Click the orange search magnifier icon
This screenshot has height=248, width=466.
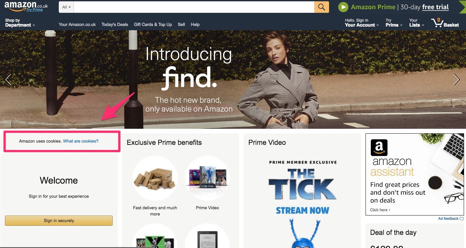(x=322, y=7)
